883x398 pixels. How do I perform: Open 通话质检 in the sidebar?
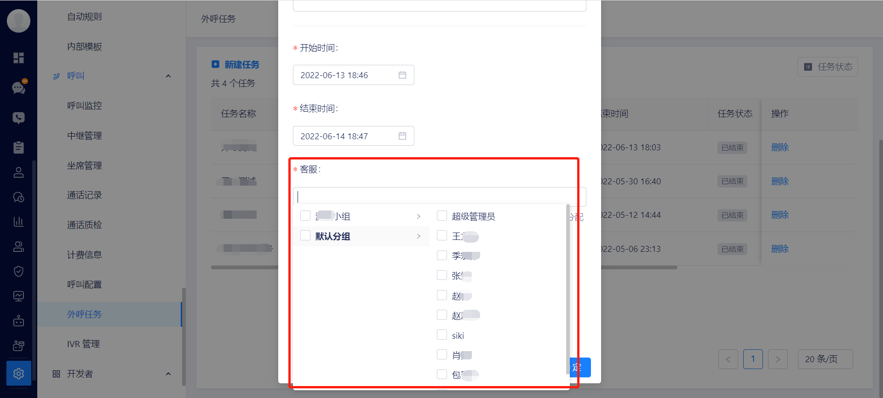pyautogui.click(x=84, y=225)
